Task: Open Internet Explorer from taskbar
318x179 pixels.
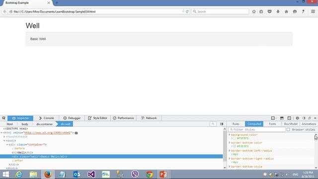Action: (x=19, y=175)
